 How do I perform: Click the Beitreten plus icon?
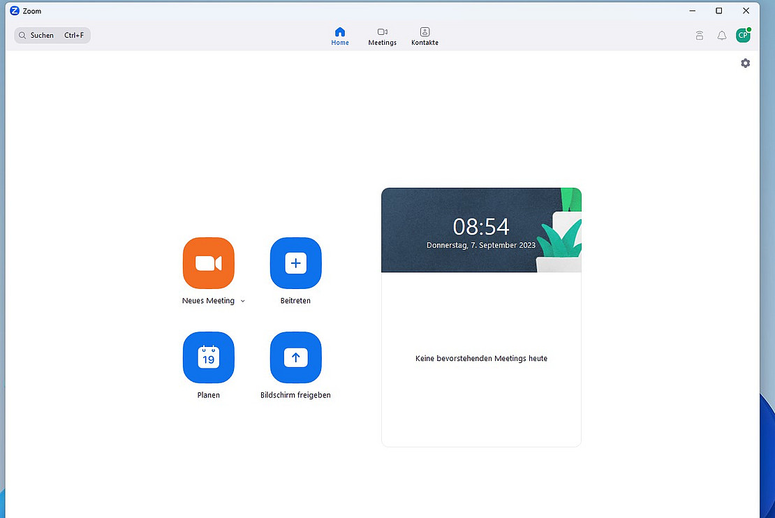[x=295, y=263]
